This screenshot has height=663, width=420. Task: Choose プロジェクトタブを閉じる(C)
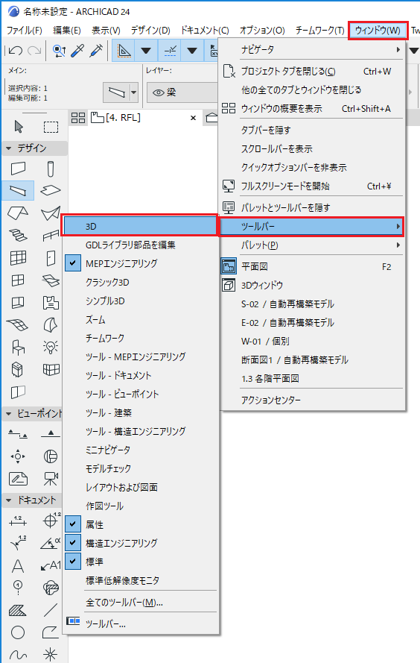(312, 71)
